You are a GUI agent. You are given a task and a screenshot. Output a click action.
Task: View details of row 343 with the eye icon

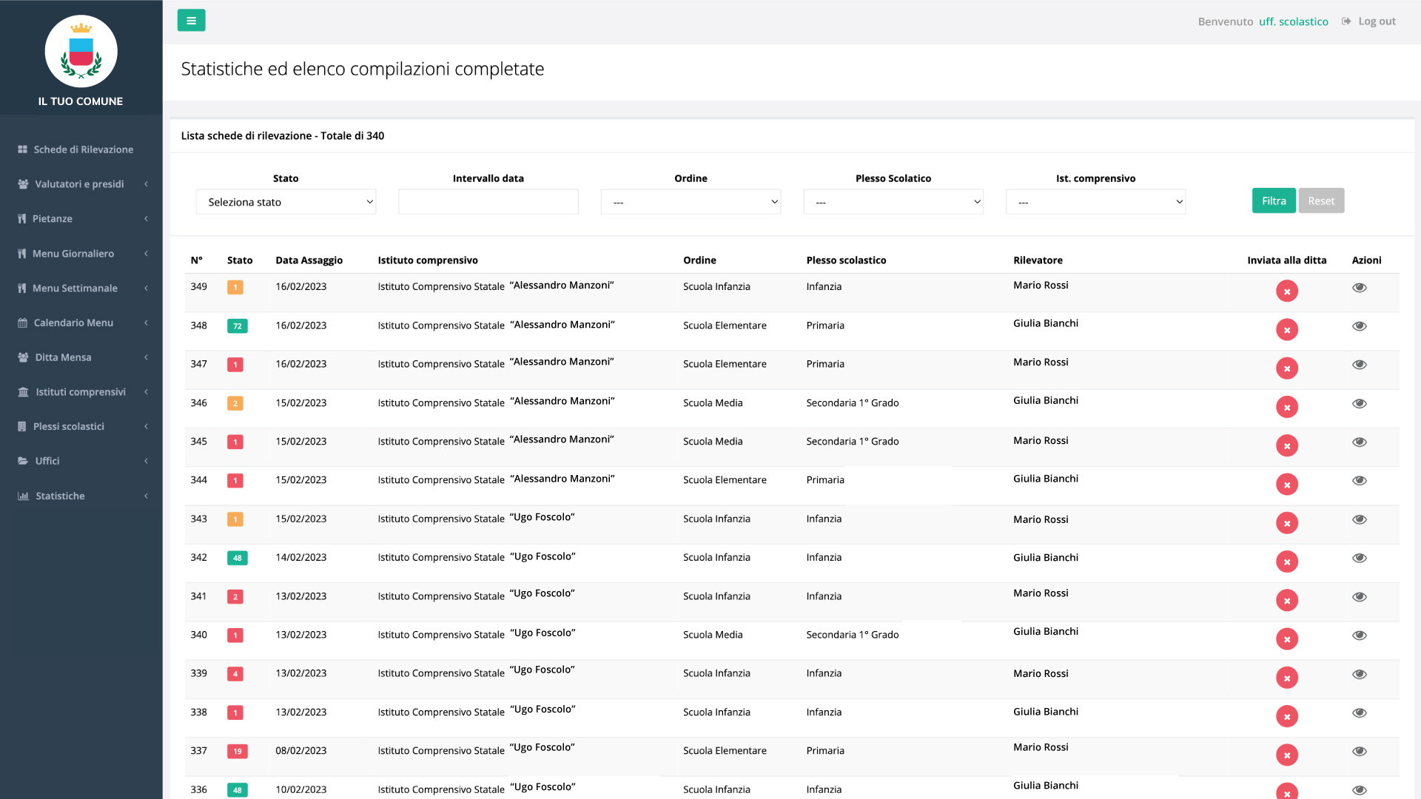[x=1360, y=519]
